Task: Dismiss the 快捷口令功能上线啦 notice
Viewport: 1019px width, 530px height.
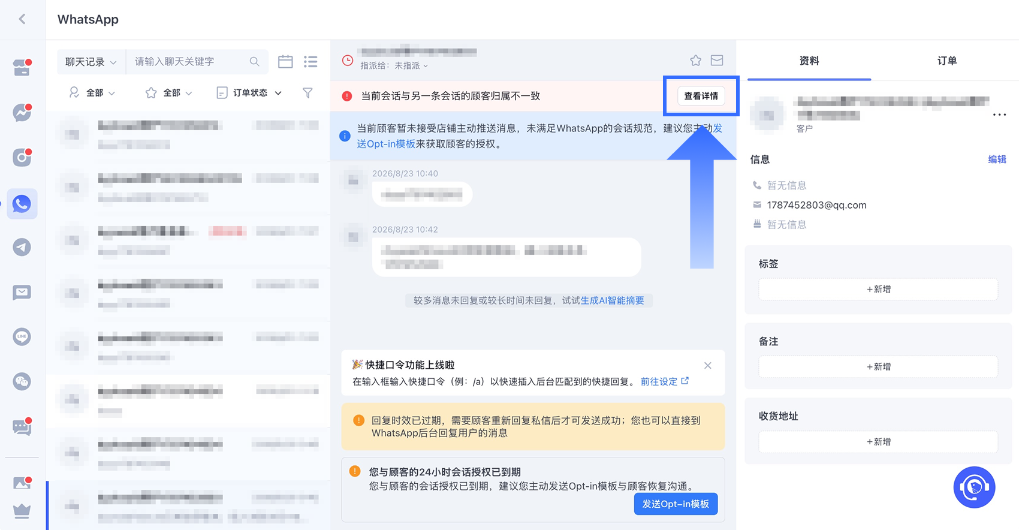Action: tap(708, 366)
